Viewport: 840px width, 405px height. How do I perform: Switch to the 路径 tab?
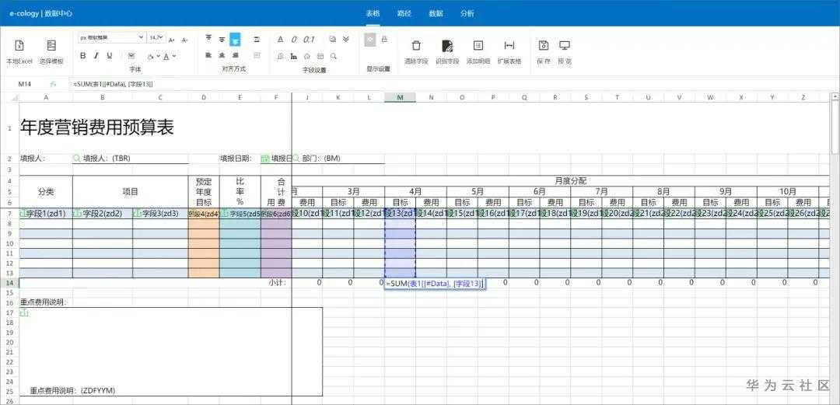click(404, 14)
